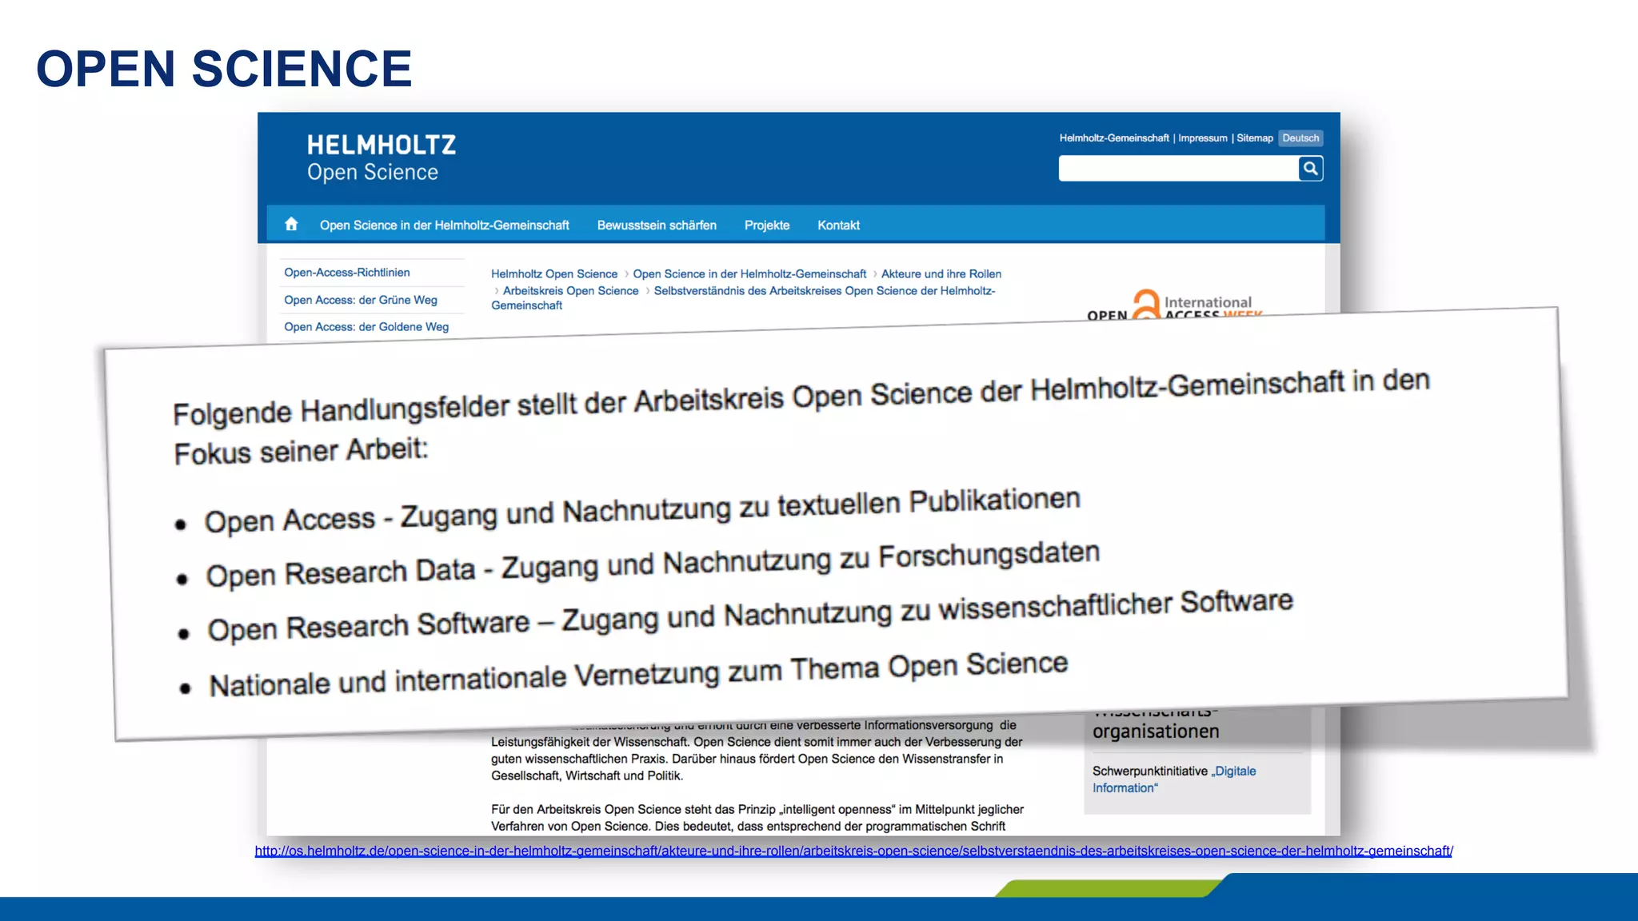This screenshot has height=921, width=1638.
Task: Open 'Open Science in der Helmholtz-Gemeinschaft' menu
Action: click(445, 225)
